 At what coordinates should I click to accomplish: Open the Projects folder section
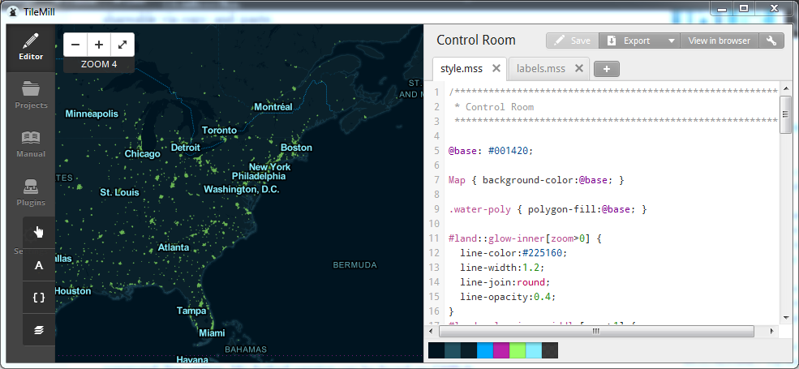[31, 96]
